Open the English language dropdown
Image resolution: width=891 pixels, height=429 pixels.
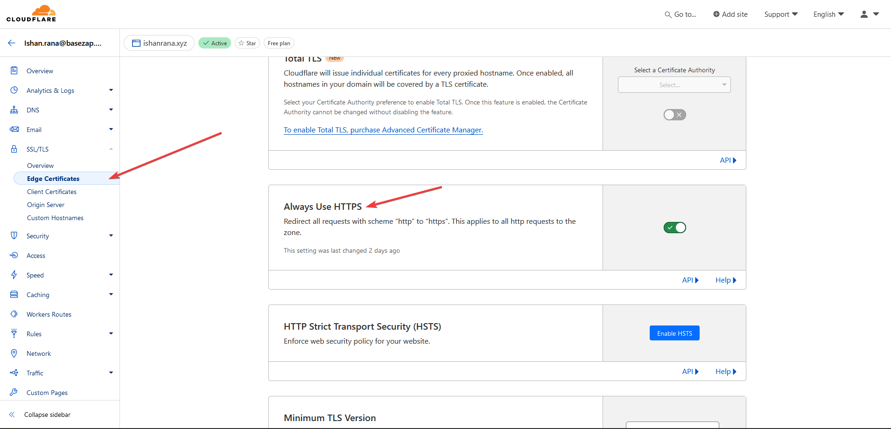828,14
